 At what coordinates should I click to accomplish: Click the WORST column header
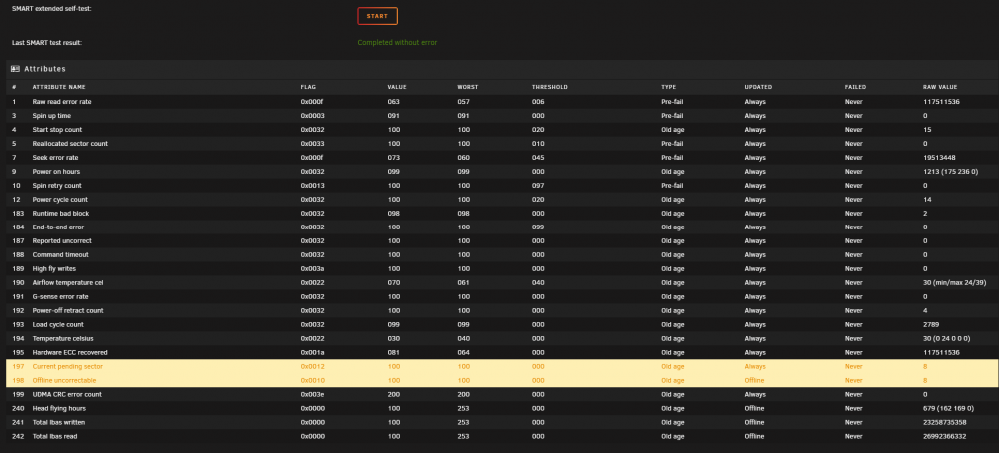point(467,87)
